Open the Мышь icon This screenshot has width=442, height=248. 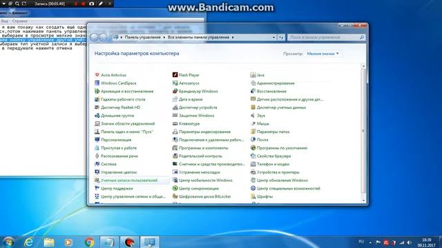tap(253, 124)
